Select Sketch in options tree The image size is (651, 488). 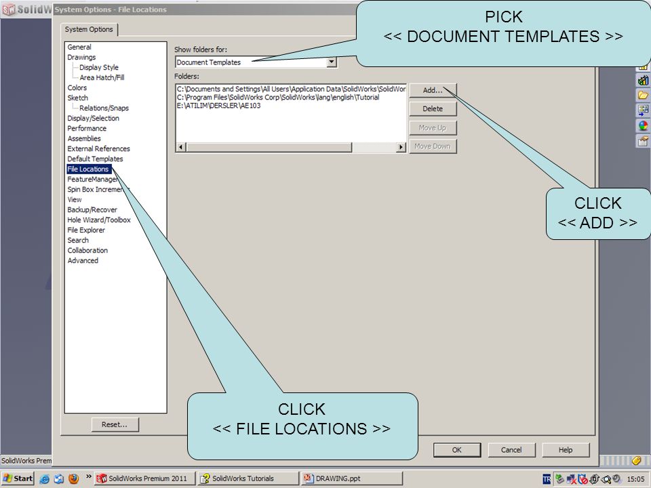point(77,98)
